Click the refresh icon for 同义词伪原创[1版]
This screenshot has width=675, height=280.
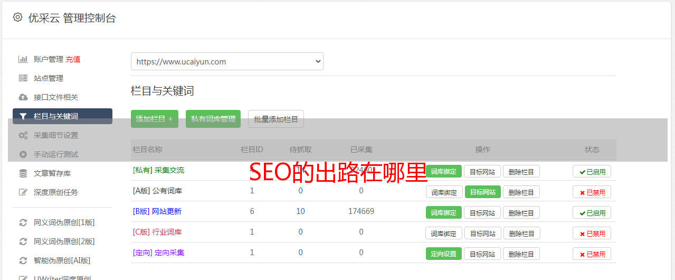(23, 222)
